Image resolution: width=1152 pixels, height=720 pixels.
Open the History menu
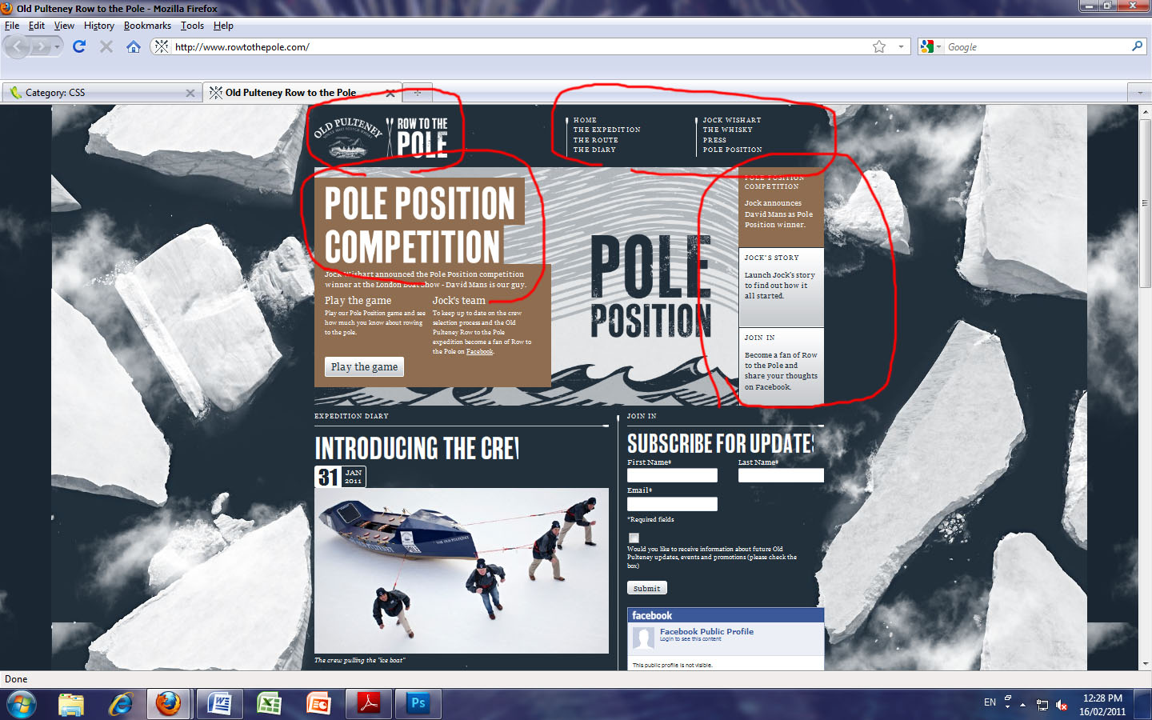[99, 26]
